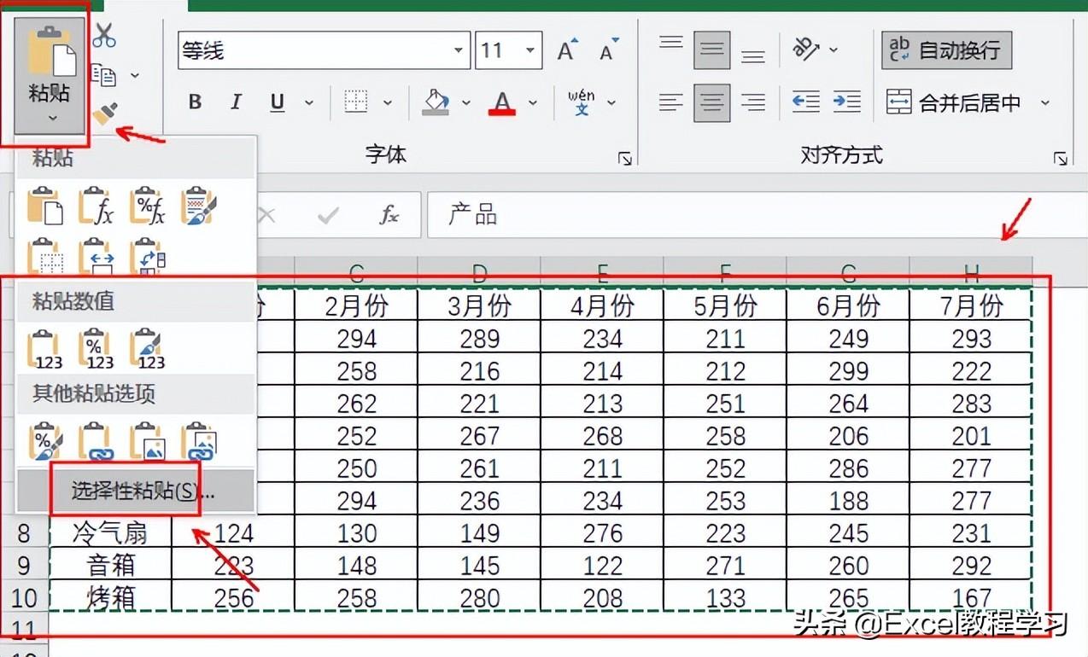Toggle Italic formatting
Screen dimensions: 1088x657
[237, 102]
